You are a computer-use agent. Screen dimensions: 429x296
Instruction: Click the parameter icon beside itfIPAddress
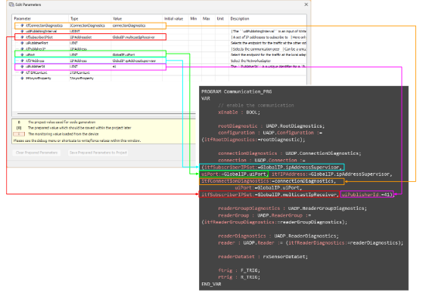click(x=23, y=61)
